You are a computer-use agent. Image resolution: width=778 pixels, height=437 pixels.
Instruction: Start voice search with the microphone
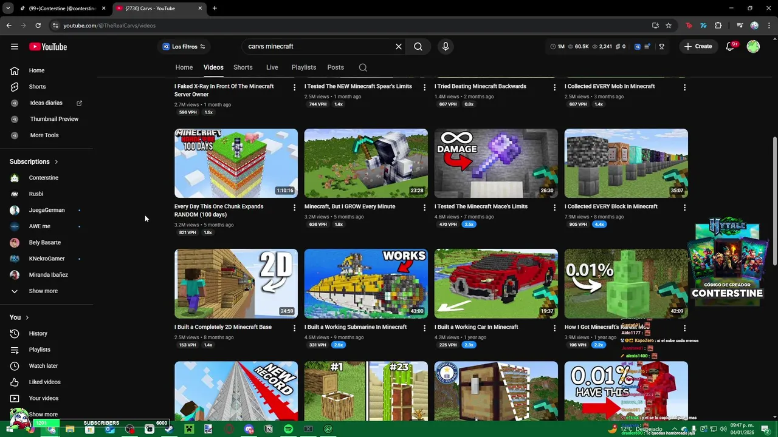pos(446,47)
